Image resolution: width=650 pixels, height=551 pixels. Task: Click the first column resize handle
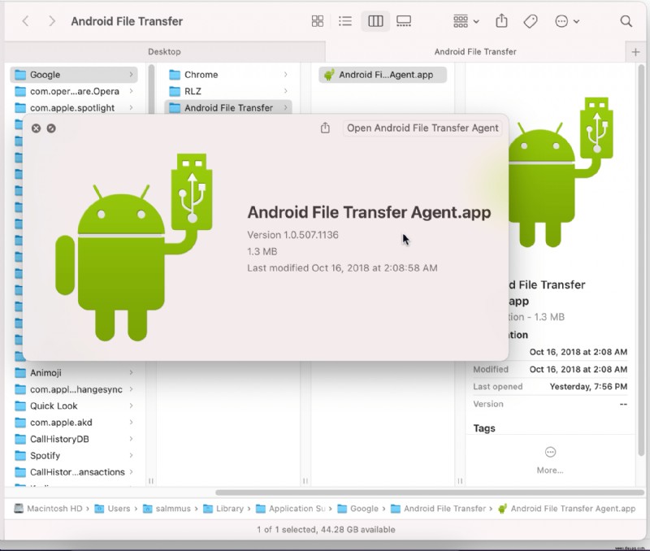[151, 481]
